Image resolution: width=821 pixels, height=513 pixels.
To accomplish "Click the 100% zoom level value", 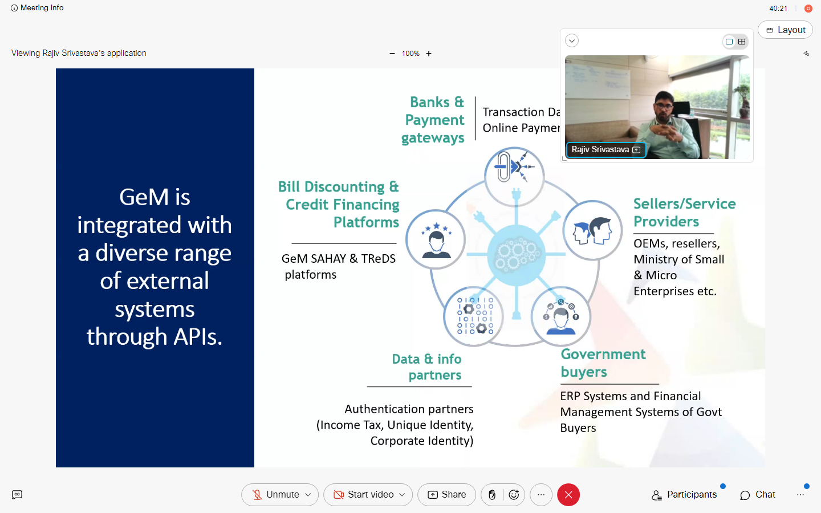I will tap(410, 54).
